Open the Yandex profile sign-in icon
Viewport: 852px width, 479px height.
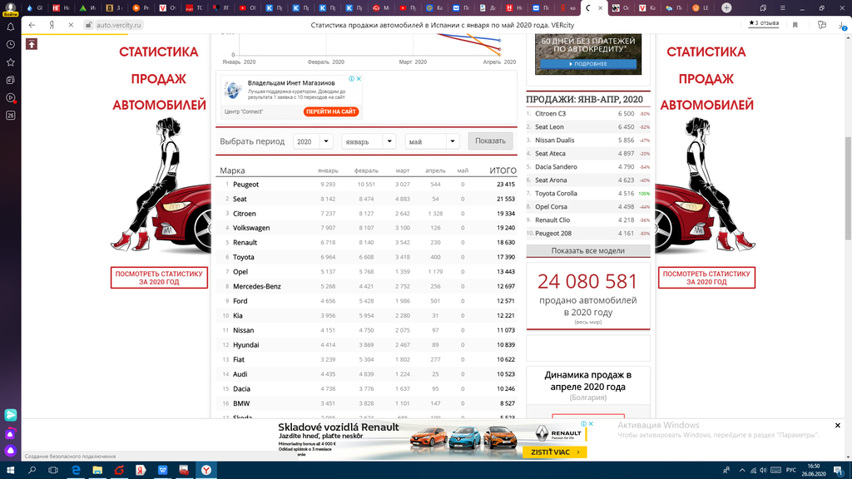tap(10, 8)
